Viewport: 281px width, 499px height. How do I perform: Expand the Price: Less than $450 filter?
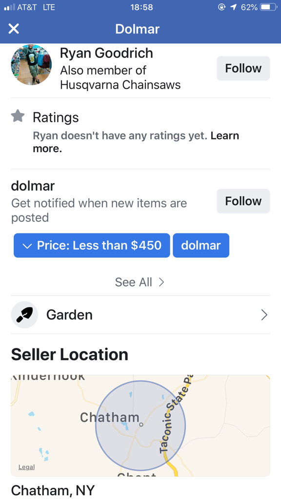pyautogui.click(x=92, y=246)
